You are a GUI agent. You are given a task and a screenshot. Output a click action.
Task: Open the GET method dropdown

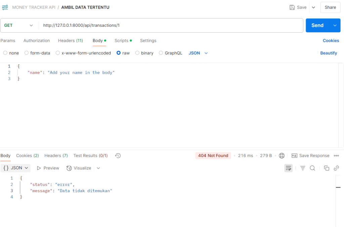point(19,25)
